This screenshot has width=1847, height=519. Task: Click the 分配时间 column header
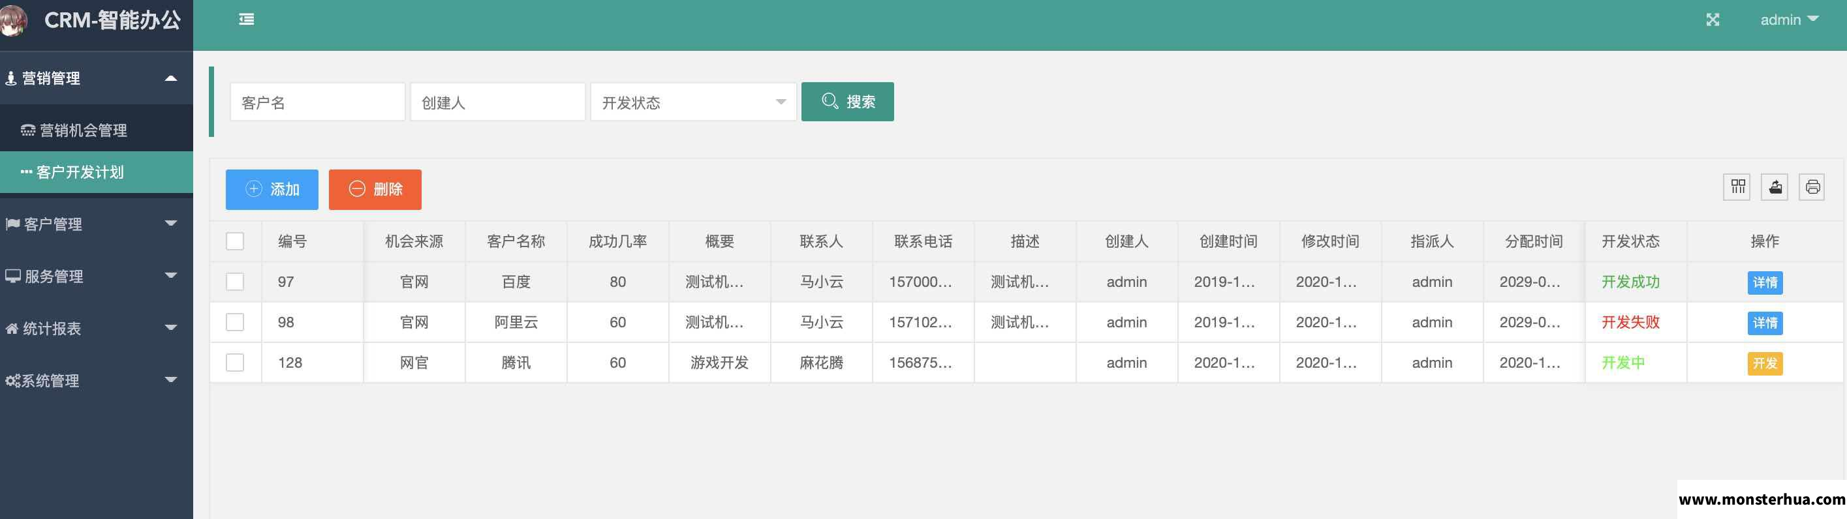point(1534,241)
